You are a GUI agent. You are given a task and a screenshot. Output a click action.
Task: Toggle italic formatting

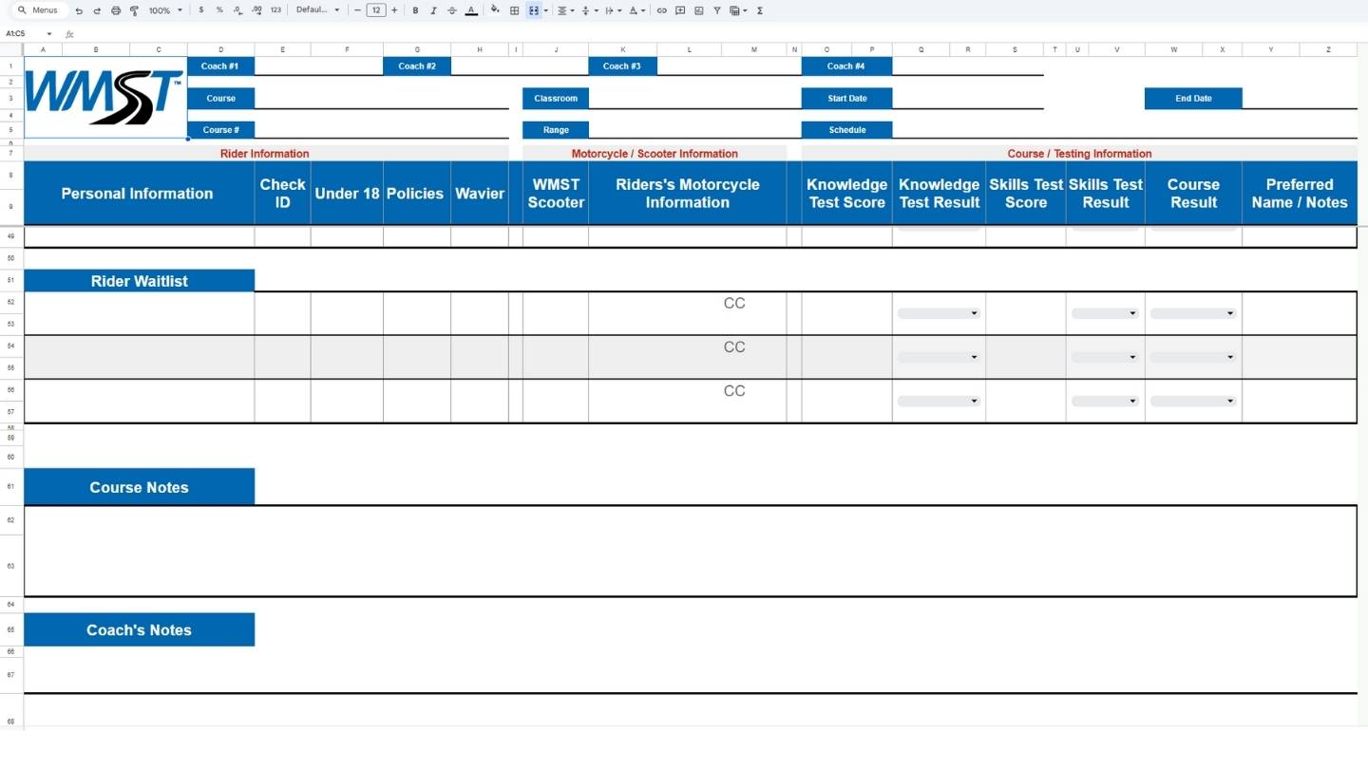point(433,10)
